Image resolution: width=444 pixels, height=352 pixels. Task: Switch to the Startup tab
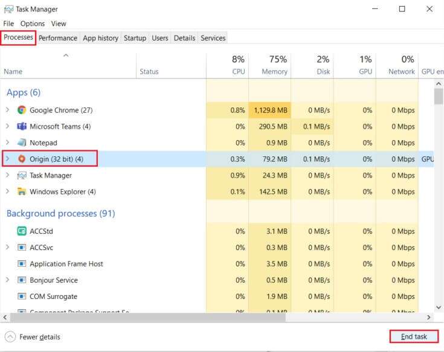tap(135, 38)
